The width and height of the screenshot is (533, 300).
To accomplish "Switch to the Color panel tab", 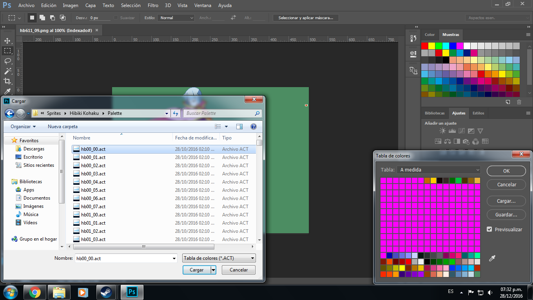I will (x=430, y=35).
